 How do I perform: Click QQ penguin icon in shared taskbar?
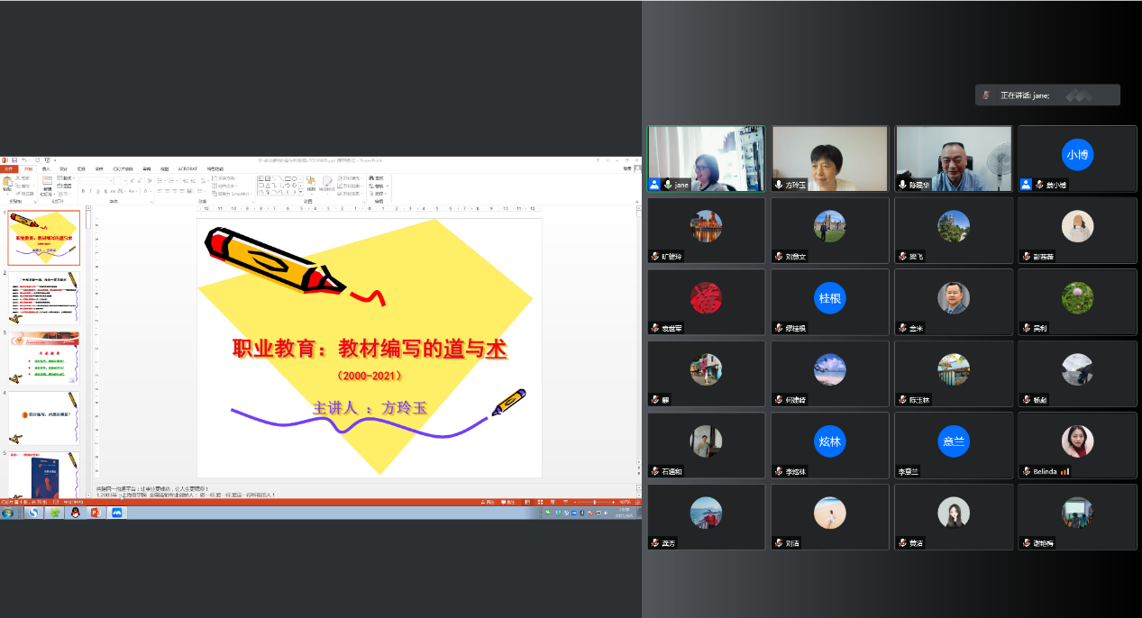click(75, 513)
